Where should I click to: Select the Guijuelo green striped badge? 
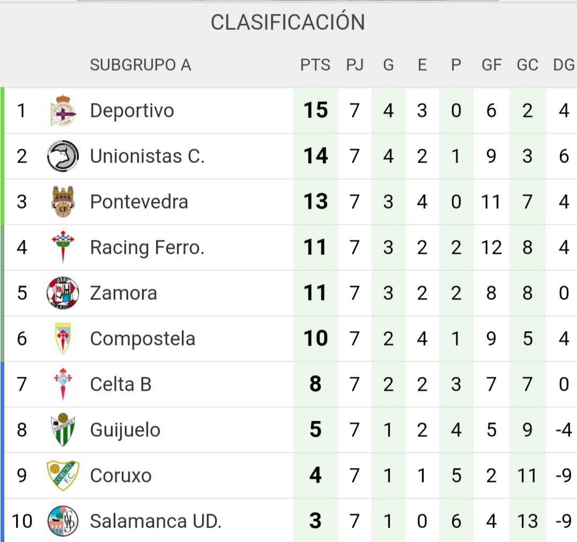63,430
